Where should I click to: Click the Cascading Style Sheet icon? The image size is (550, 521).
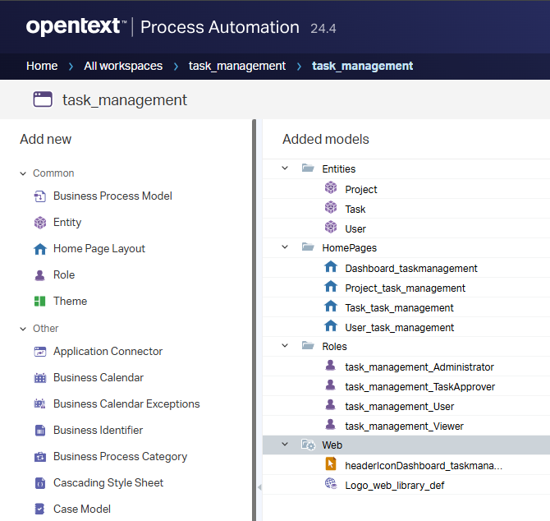click(x=39, y=483)
